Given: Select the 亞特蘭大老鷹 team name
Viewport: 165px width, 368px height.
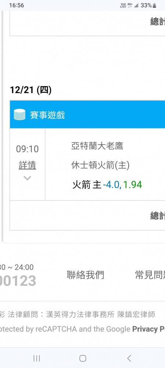Looking at the screenshot, I should pos(97,146).
